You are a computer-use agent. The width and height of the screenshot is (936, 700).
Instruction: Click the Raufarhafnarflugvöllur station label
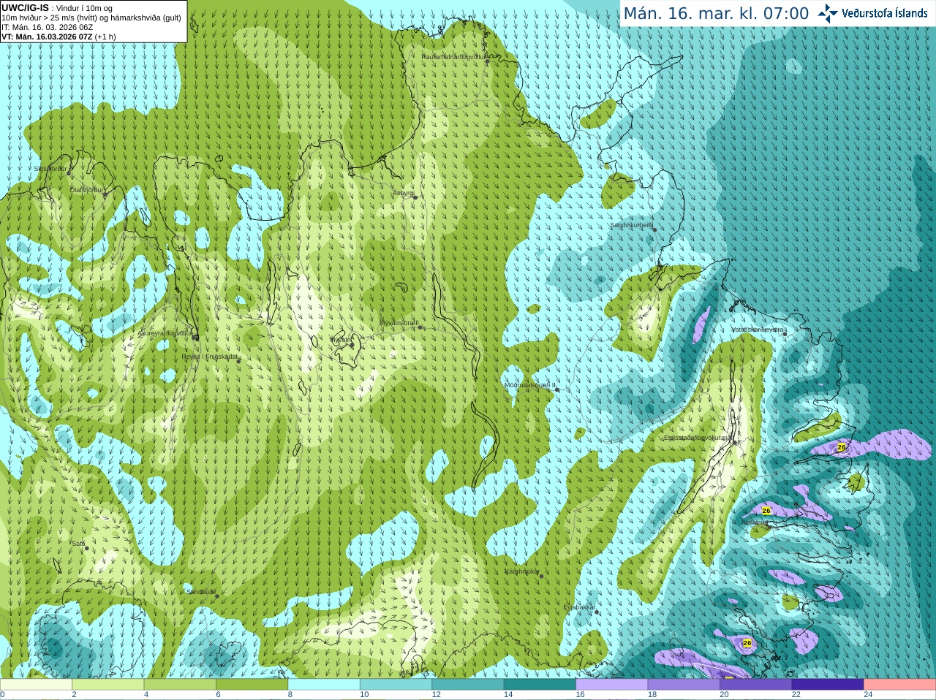pyautogui.click(x=453, y=56)
